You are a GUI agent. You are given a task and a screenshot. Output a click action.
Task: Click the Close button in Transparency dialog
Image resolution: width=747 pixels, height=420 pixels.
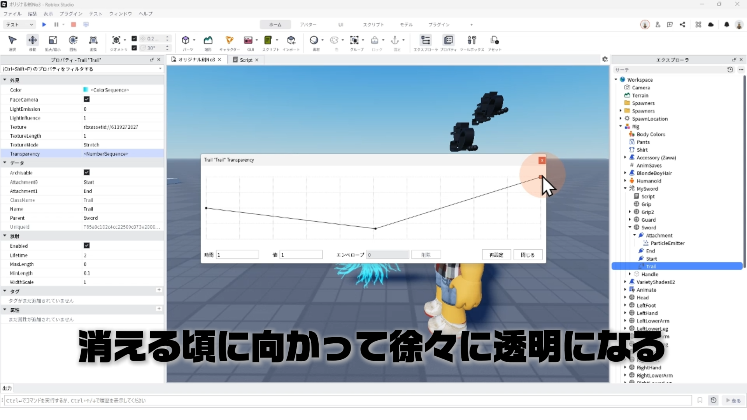(x=527, y=255)
